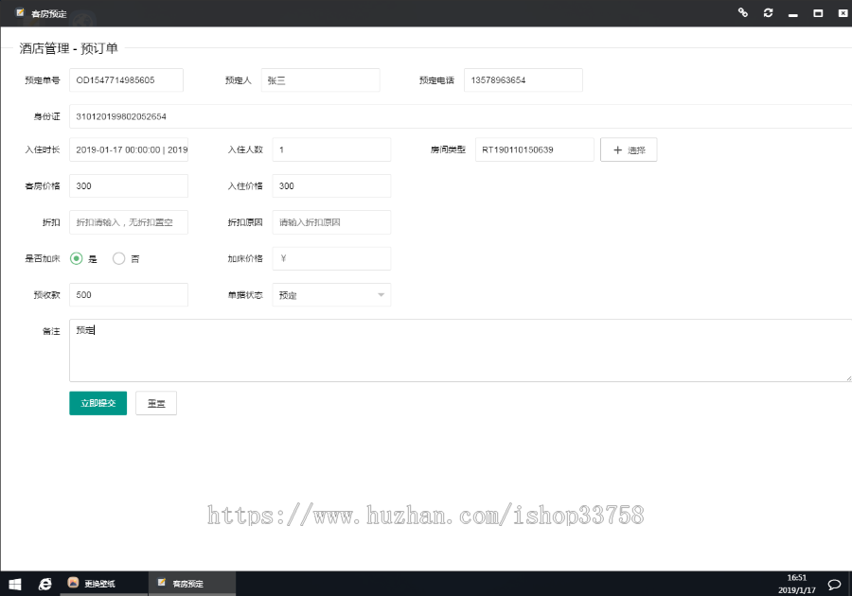Screen dimensions: 852x596
Task: Click the 入住时长 date field
Action: [x=128, y=149]
